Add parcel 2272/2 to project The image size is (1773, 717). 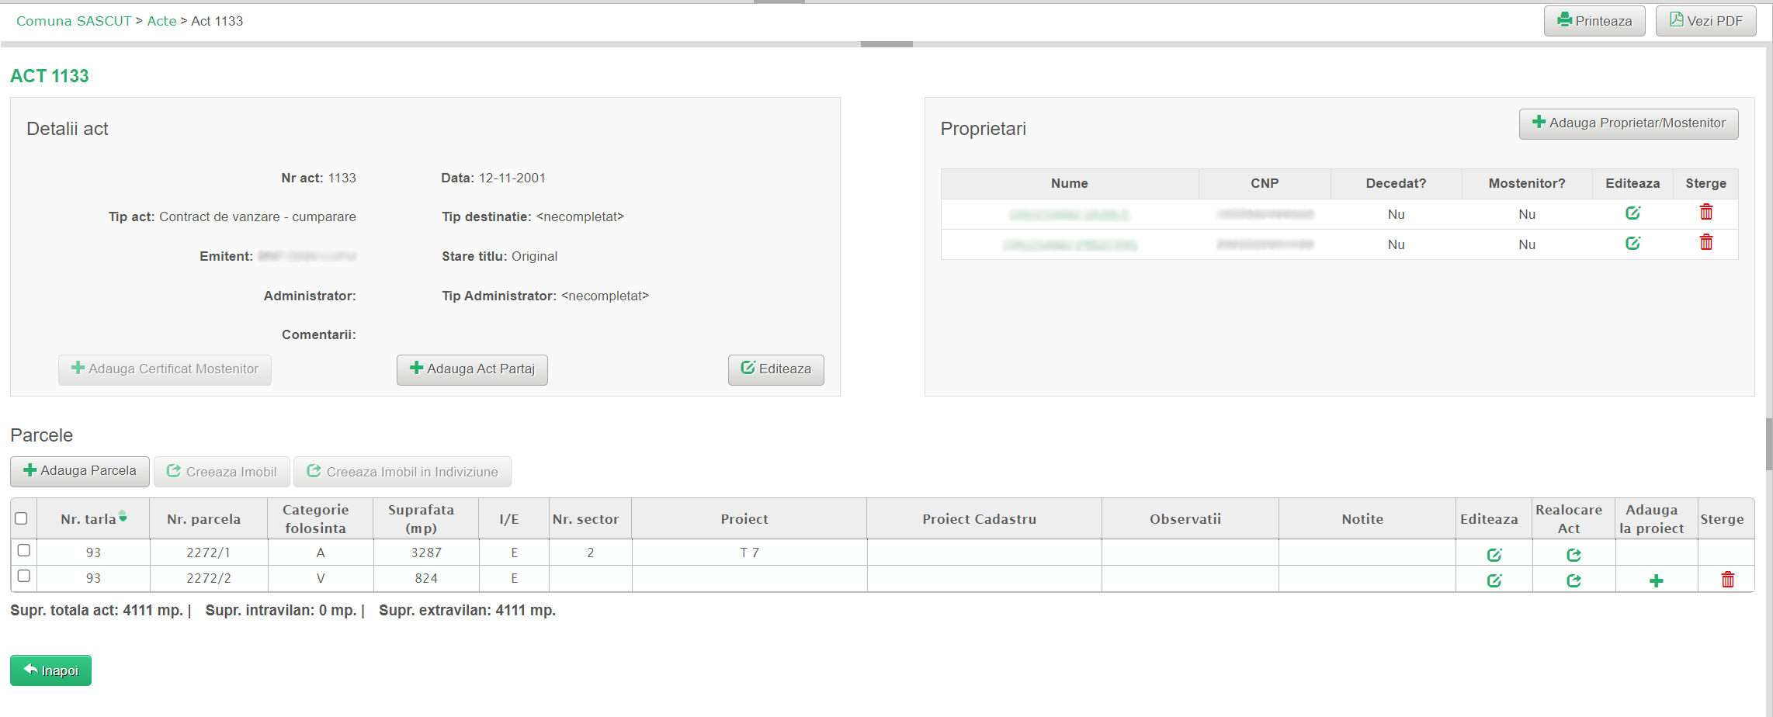(x=1656, y=581)
